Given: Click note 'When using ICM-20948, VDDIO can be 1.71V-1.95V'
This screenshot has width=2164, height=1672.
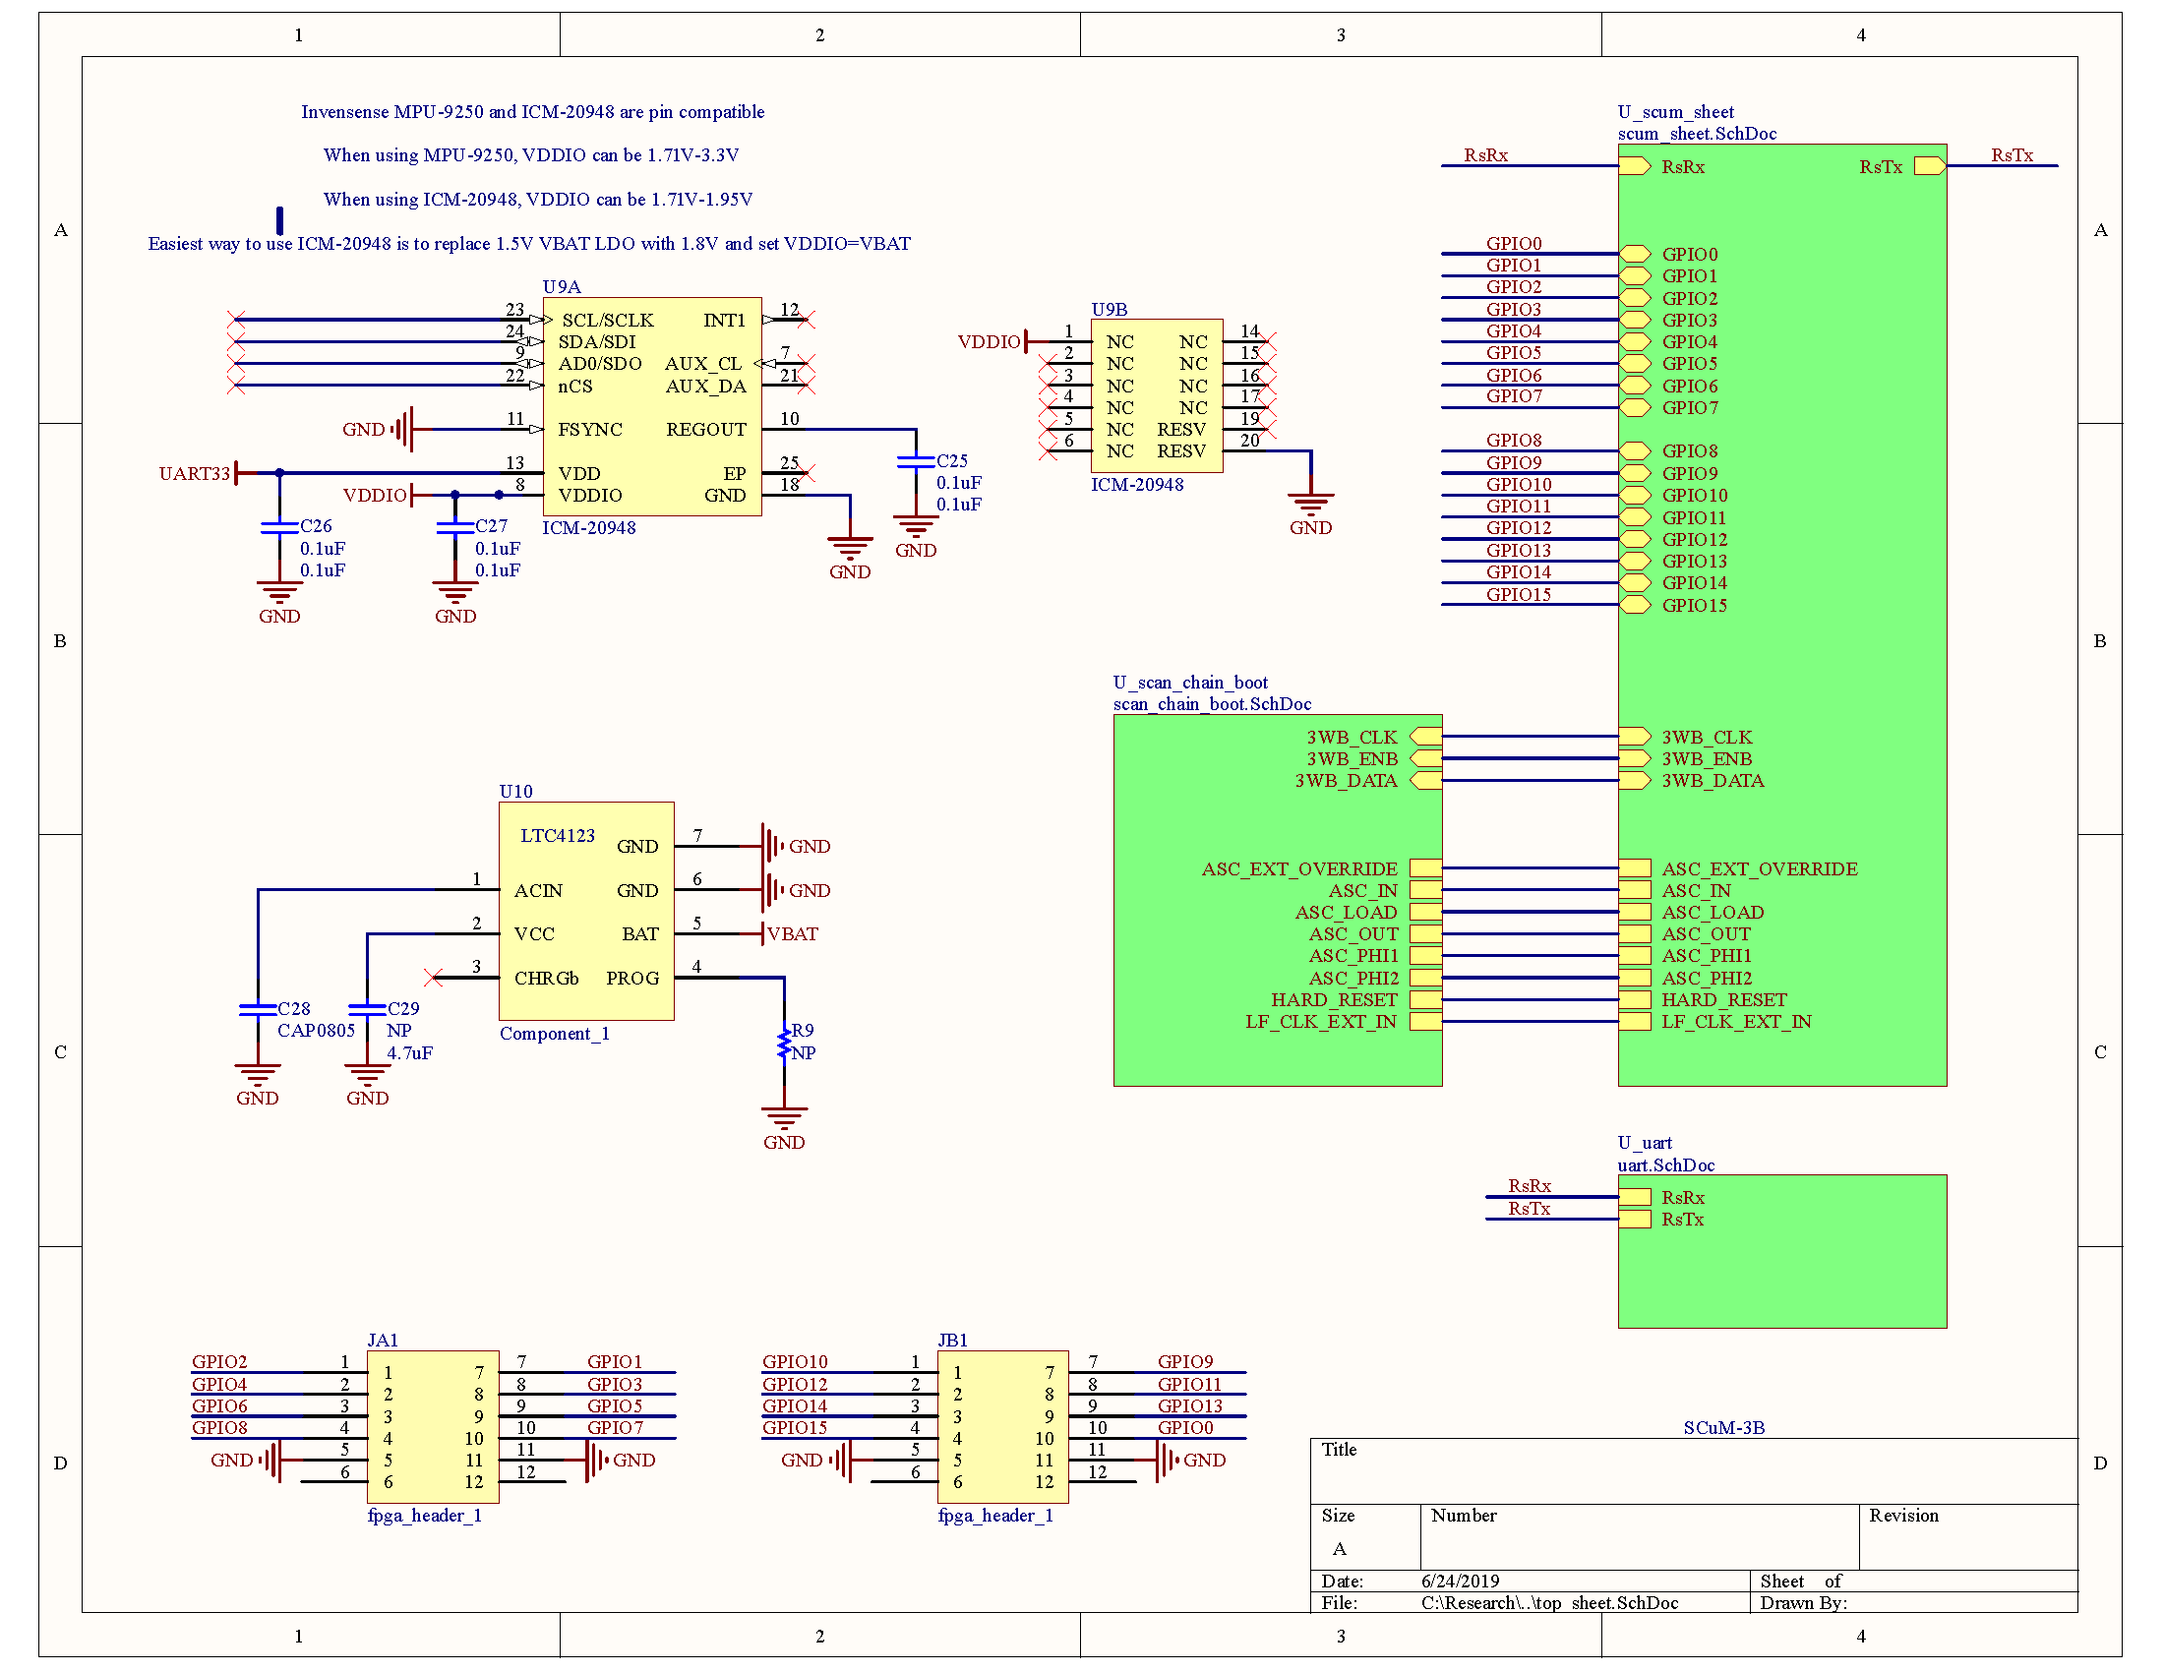Looking at the screenshot, I should coord(538,199).
